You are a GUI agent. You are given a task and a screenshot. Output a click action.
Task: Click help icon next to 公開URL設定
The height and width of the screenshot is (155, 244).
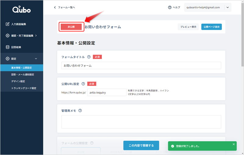click(x=83, y=84)
